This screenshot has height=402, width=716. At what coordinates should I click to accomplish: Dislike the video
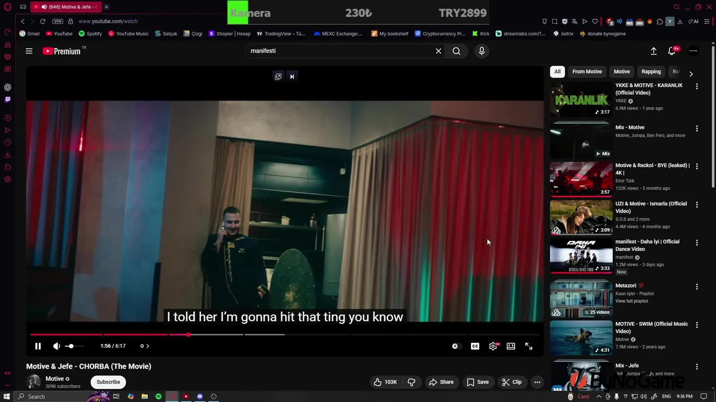click(x=412, y=382)
